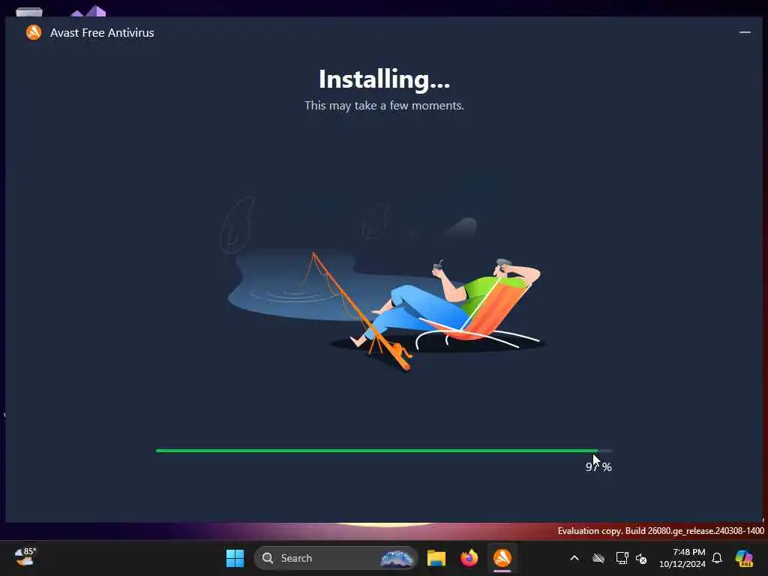Launch Copilot Preview from the taskbar
Viewport: 768px width, 576px height.
coord(744,558)
